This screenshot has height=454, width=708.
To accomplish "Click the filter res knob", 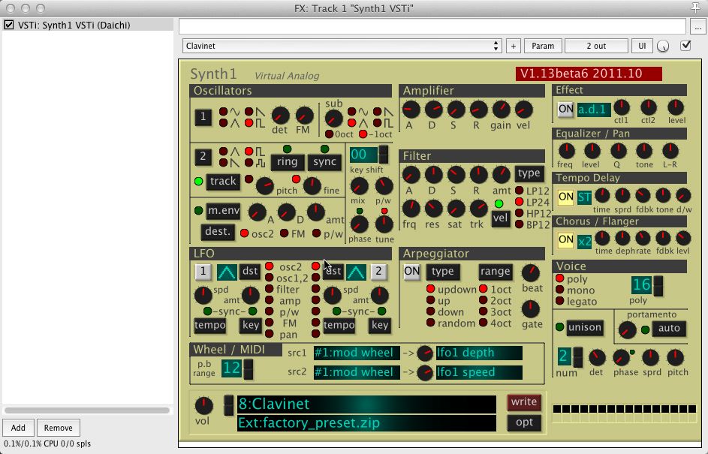I will pyautogui.click(x=433, y=209).
